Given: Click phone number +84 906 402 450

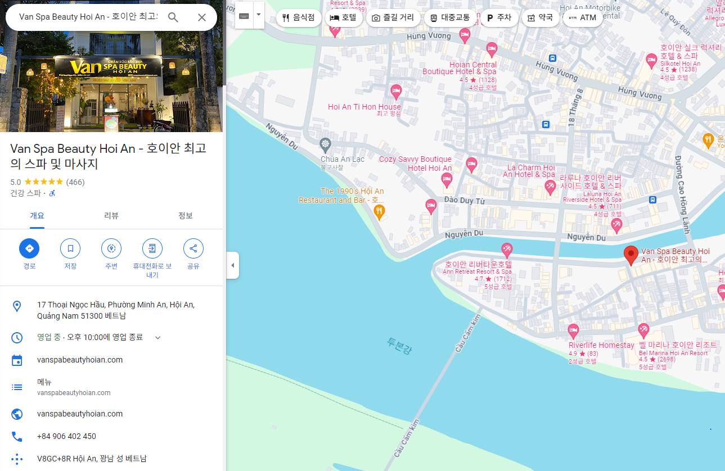Looking at the screenshot, I should tap(111, 436).
